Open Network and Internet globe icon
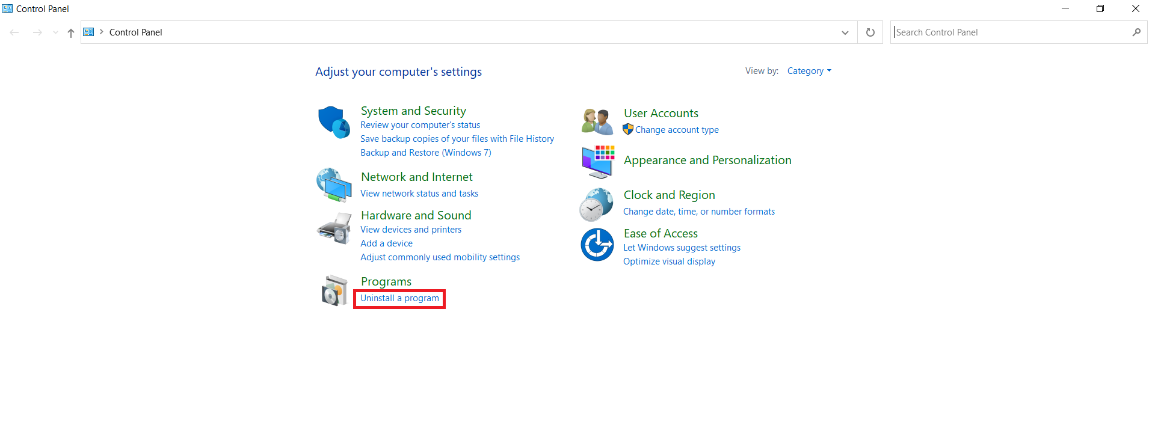 click(334, 185)
